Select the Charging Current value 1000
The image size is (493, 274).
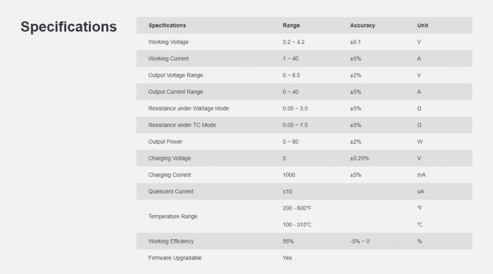(x=289, y=175)
